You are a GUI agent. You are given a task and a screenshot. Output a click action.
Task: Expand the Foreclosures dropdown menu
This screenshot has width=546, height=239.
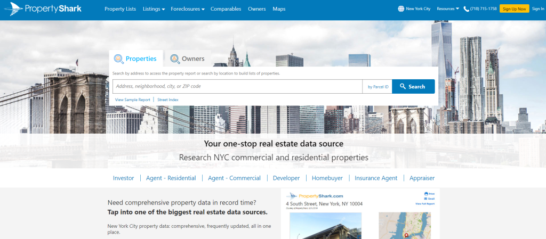[187, 9]
